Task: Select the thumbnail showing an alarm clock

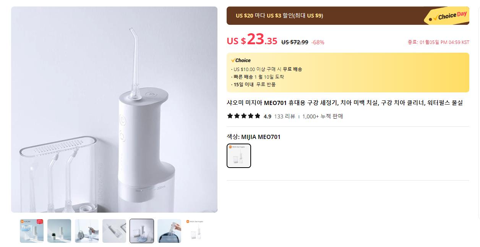Action: point(87,231)
